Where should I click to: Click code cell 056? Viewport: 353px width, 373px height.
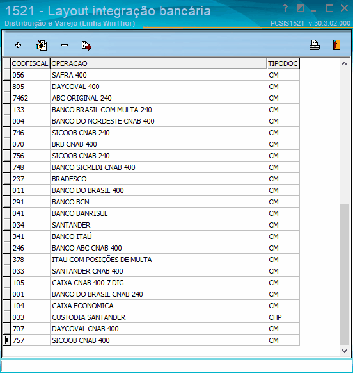click(30, 75)
